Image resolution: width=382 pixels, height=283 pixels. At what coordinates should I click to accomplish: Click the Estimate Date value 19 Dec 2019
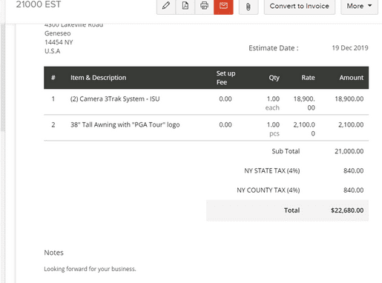click(350, 48)
